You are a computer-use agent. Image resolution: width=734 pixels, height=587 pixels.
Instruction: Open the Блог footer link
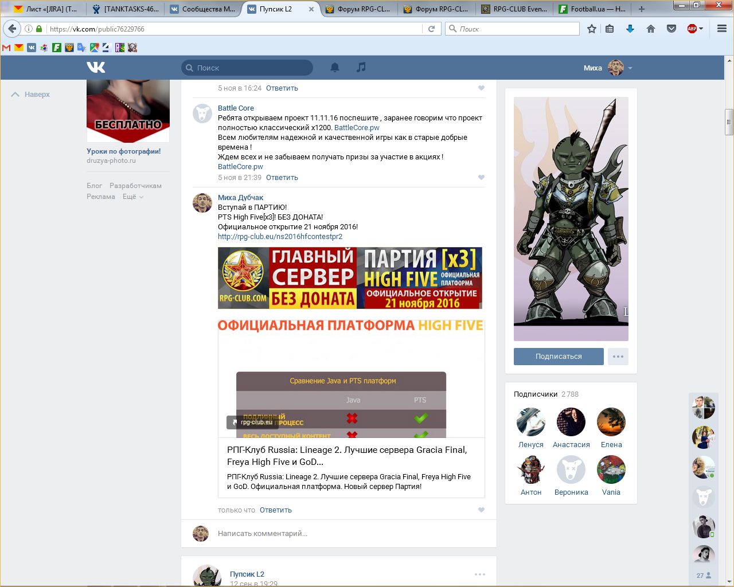point(94,186)
